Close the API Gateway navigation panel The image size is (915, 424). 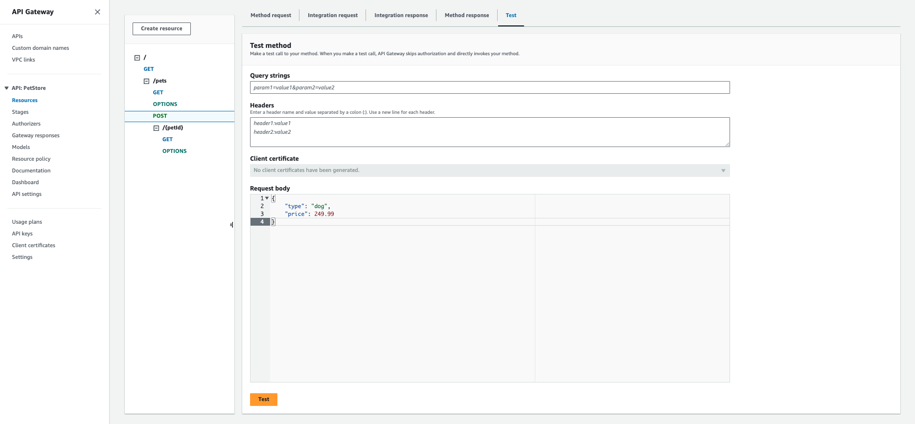(97, 12)
